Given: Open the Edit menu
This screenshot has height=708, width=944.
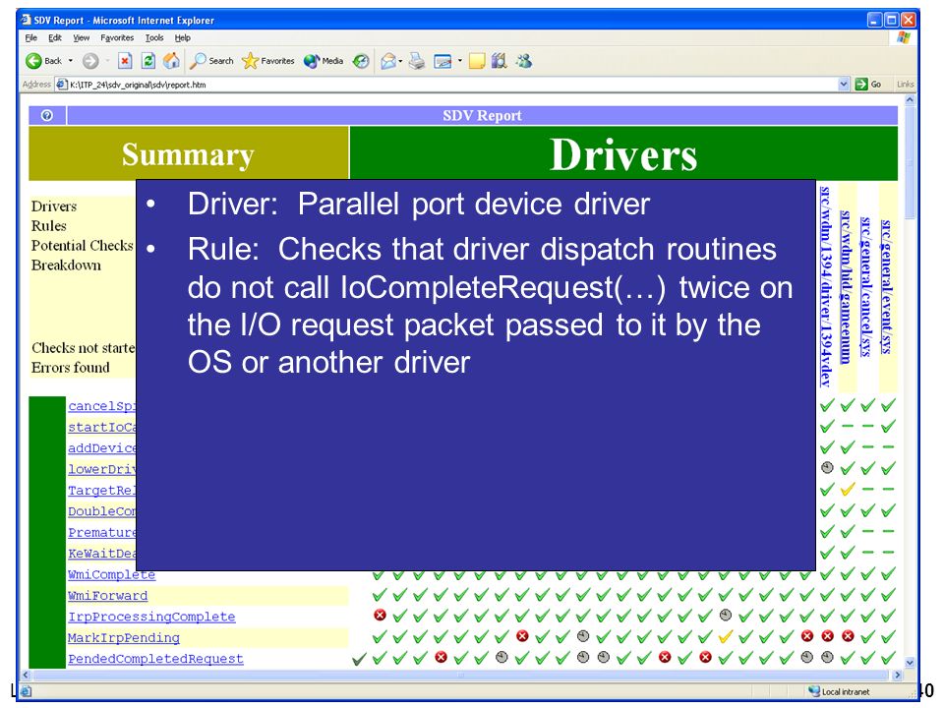Looking at the screenshot, I should coord(55,37).
